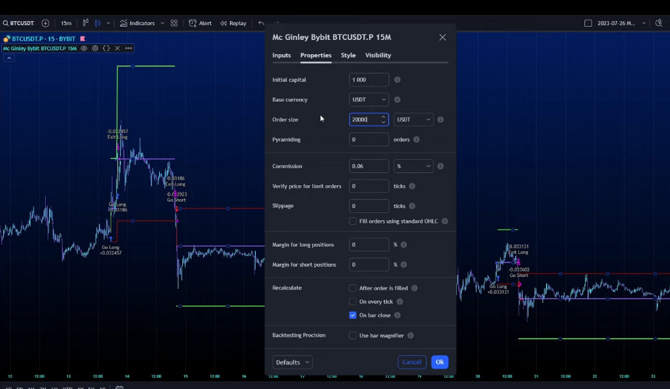This screenshot has height=389, width=670.
Task: Open the Indicators menu
Action: coord(137,23)
